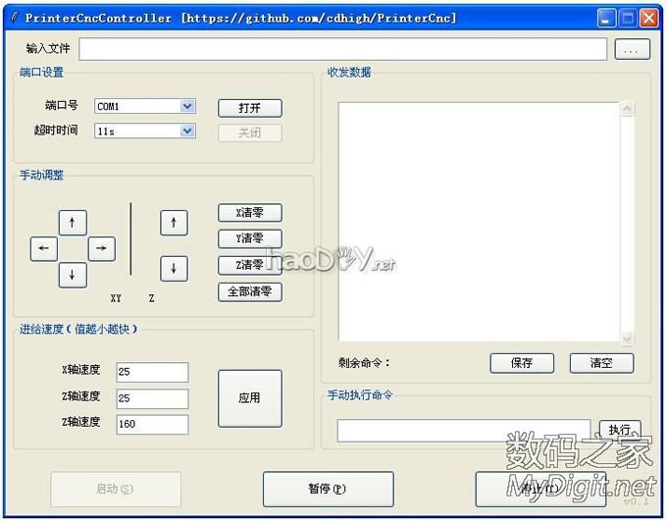Click the manual command text field
This screenshot has width=667, height=521.
coord(463,431)
